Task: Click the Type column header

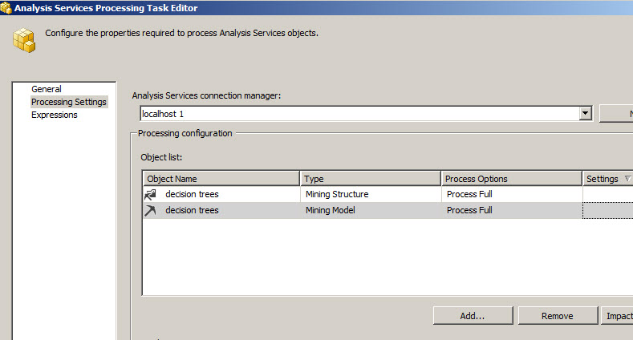Action: coord(371,179)
